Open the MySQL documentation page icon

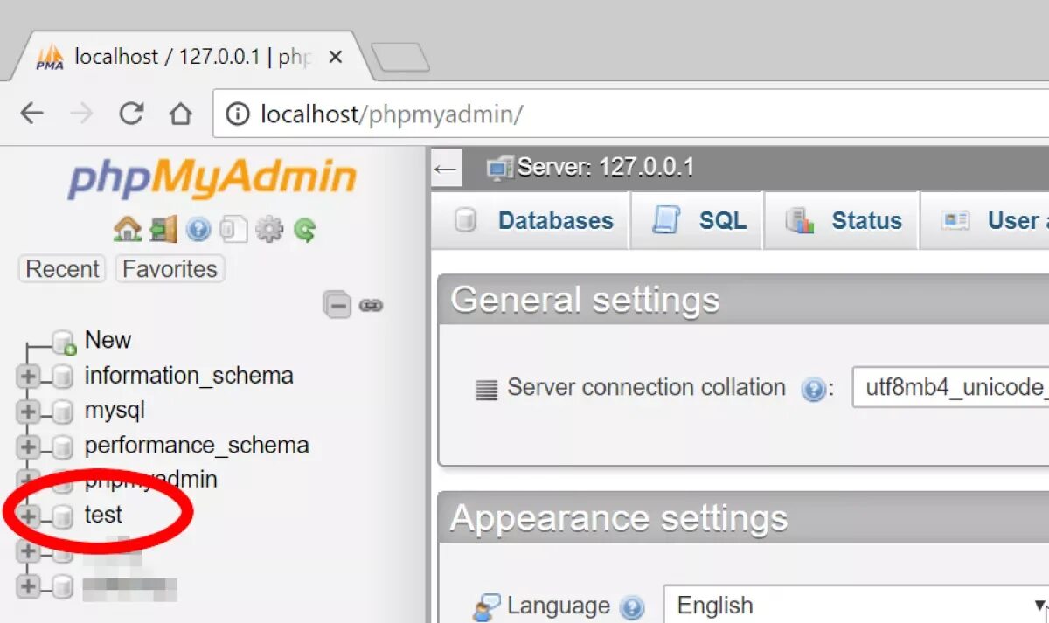(x=233, y=230)
